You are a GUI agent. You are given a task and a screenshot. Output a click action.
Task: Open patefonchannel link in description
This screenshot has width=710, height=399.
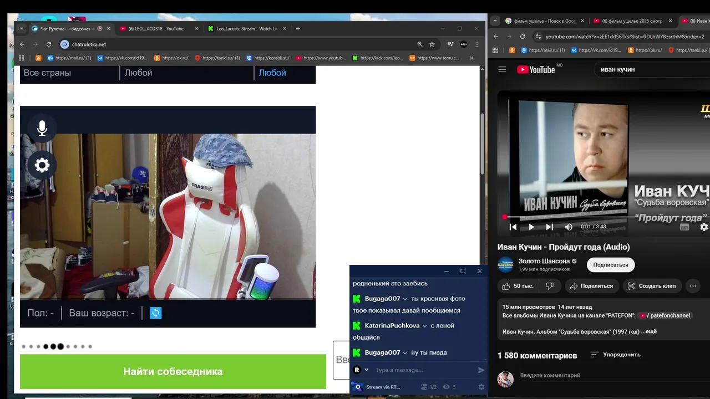click(x=665, y=315)
